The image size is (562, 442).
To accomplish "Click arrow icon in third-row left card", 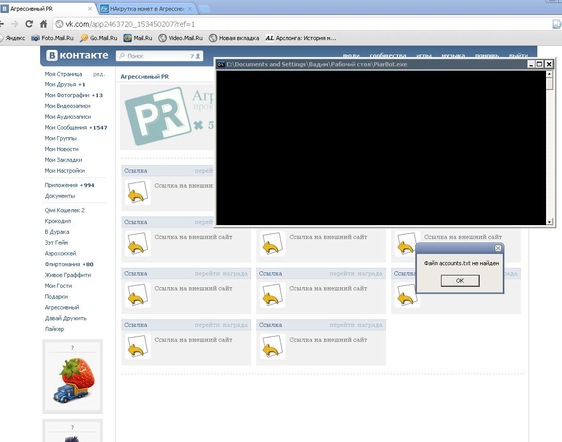I will 137,295.
